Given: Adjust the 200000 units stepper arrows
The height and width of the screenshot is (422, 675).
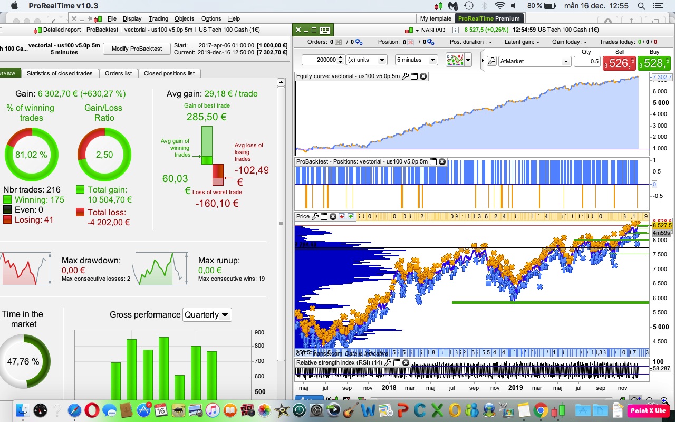Looking at the screenshot, I should 341,60.
